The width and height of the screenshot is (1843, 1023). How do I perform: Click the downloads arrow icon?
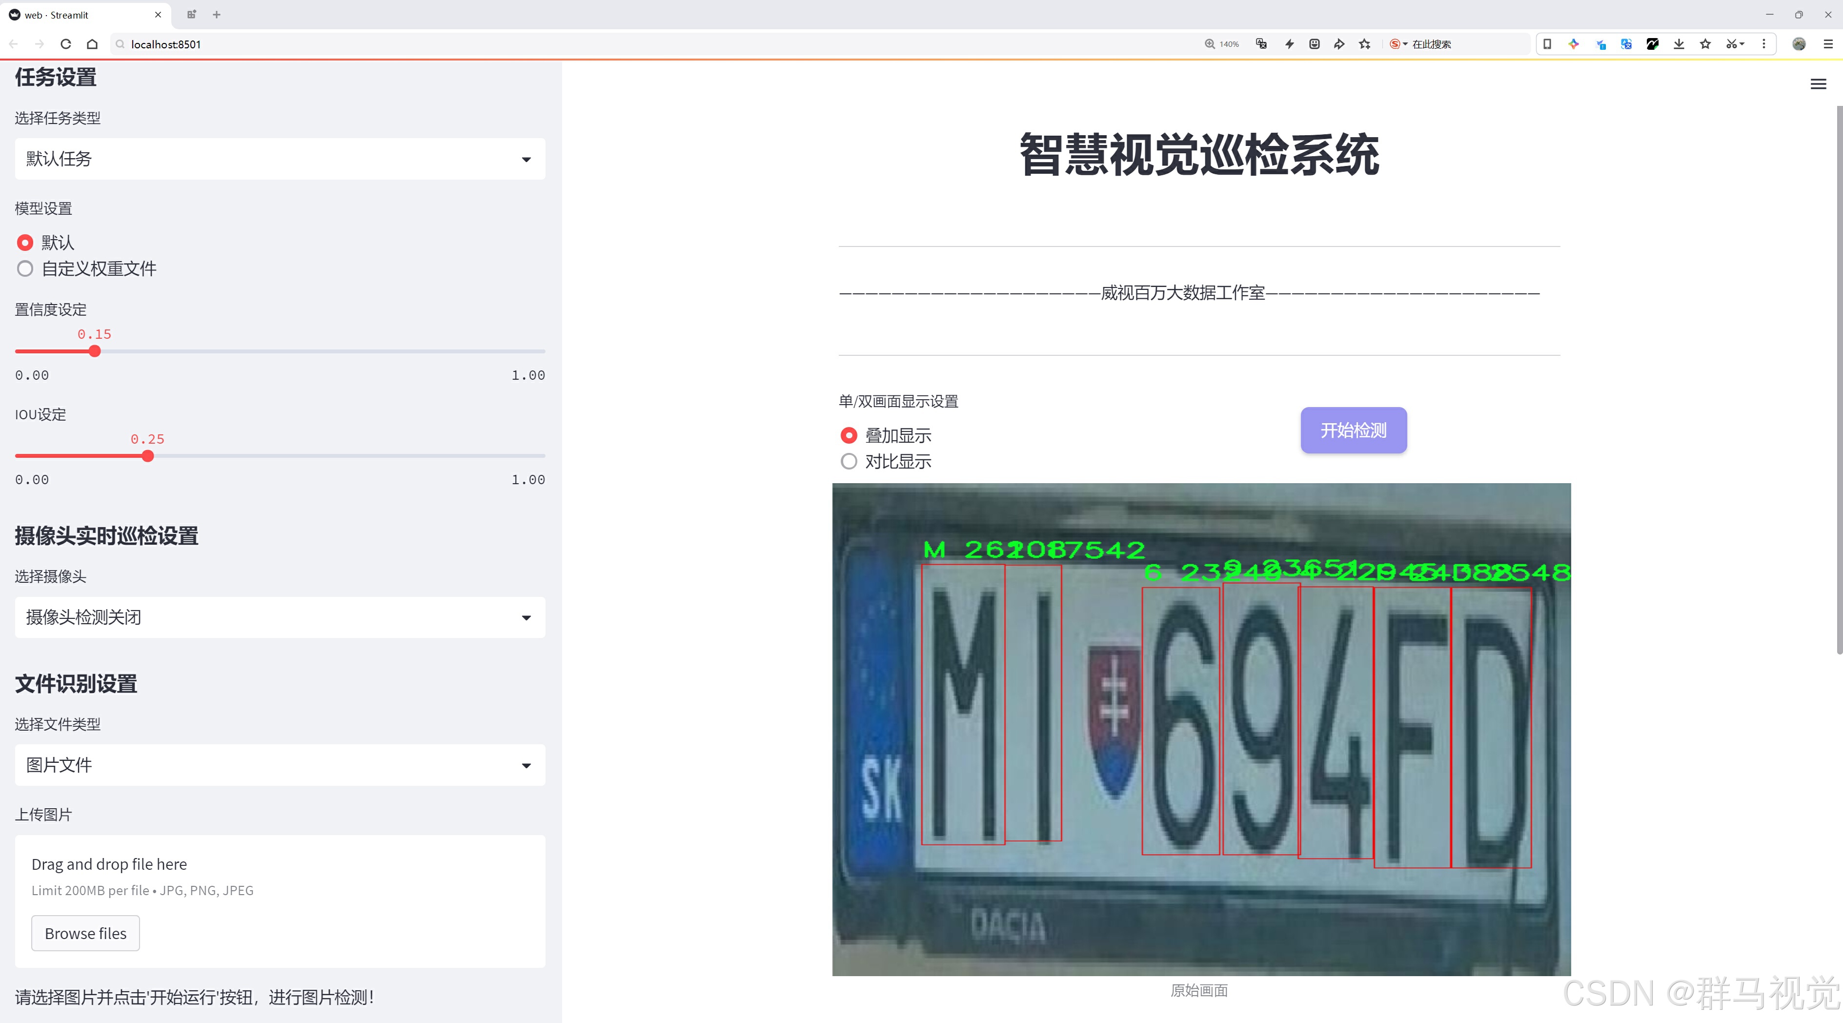1679,44
